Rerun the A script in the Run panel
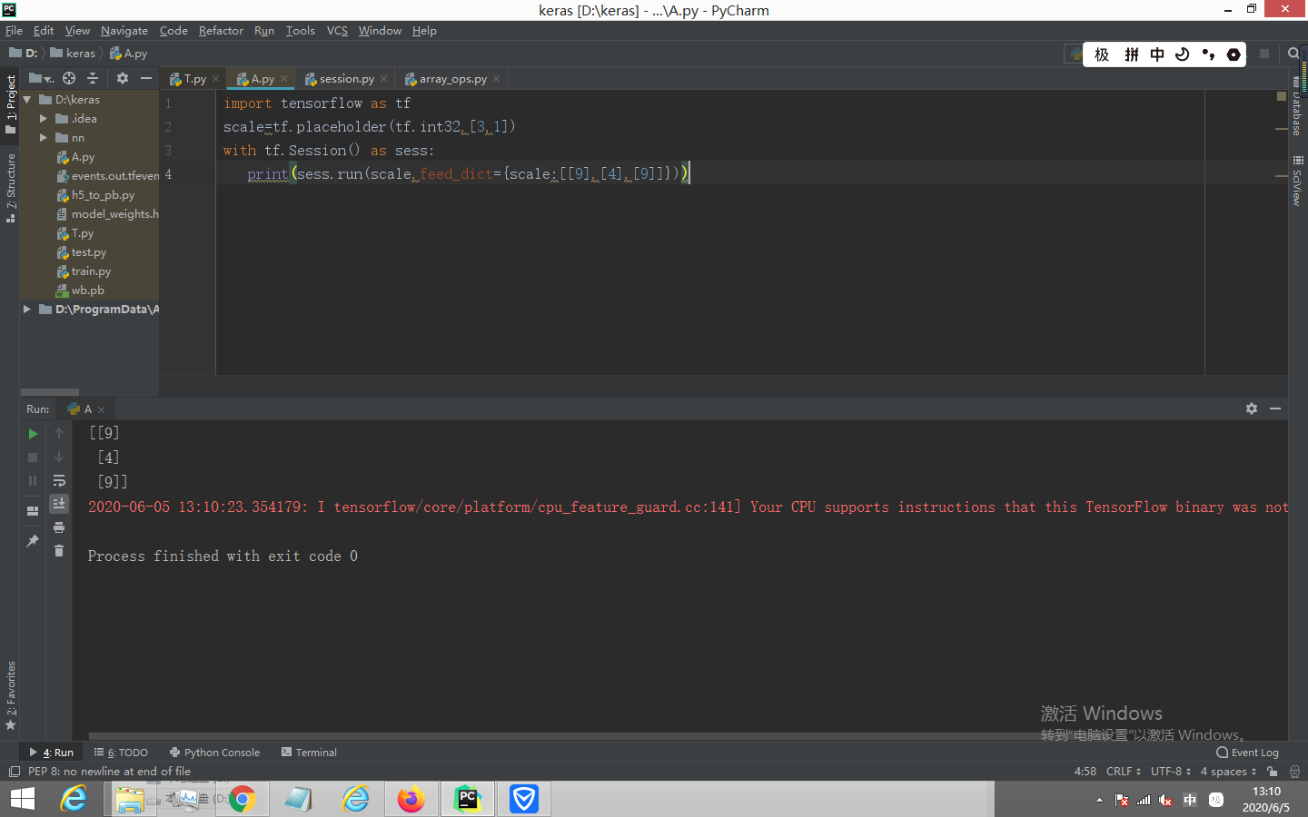The height and width of the screenshot is (817, 1308). click(33, 434)
